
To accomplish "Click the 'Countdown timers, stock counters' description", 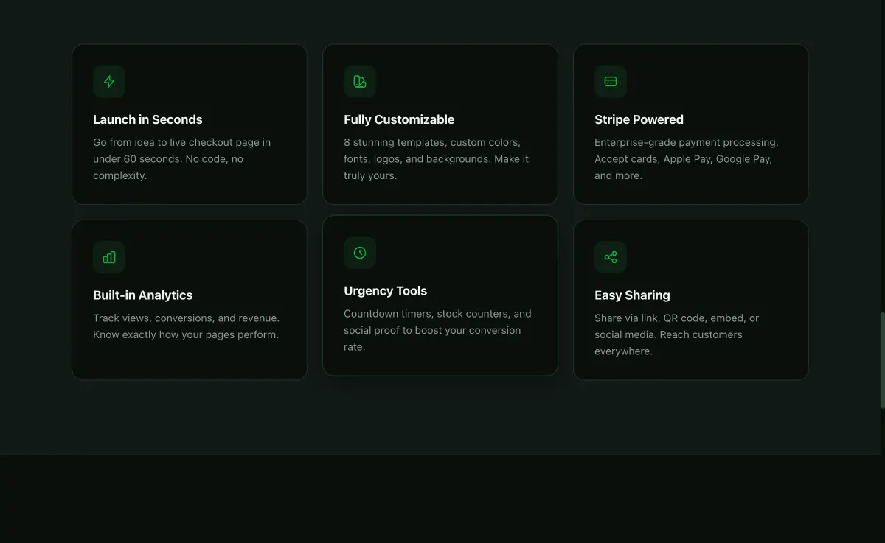I will click(437, 330).
